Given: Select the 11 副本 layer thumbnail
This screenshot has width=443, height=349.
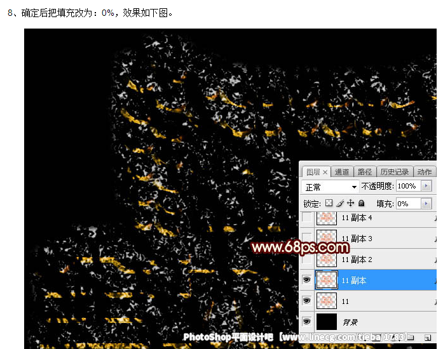Looking at the screenshot, I should click(x=327, y=280).
